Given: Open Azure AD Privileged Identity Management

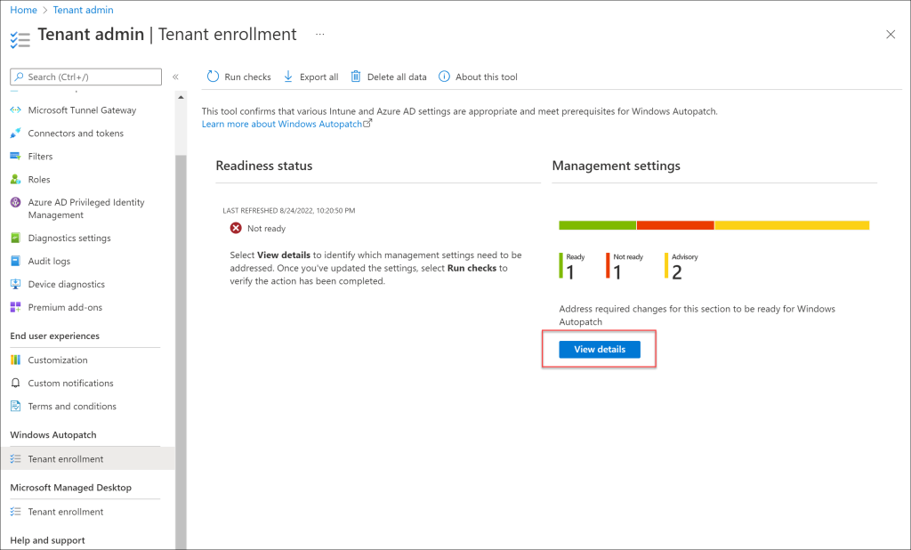Looking at the screenshot, I should pyautogui.click(x=86, y=208).
